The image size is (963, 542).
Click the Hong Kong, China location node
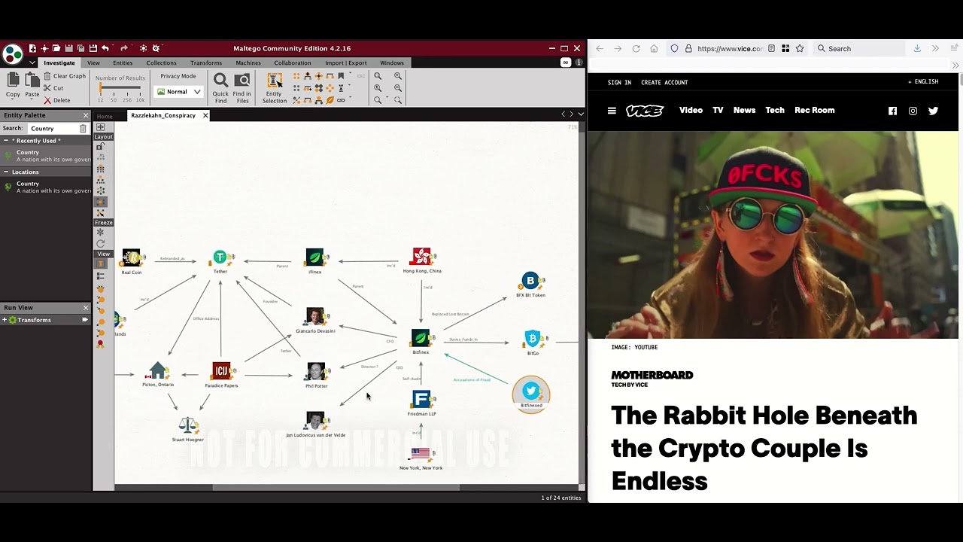coord(421,257)
